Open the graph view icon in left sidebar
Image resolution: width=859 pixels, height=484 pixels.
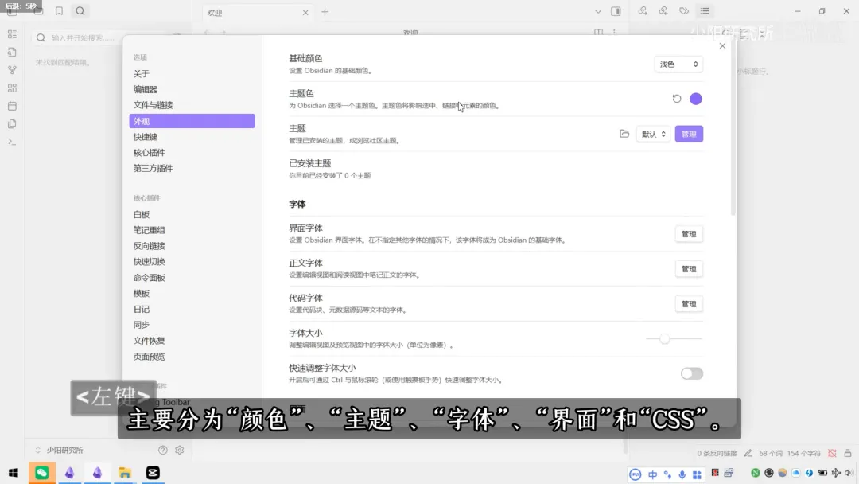pos(12,71)
